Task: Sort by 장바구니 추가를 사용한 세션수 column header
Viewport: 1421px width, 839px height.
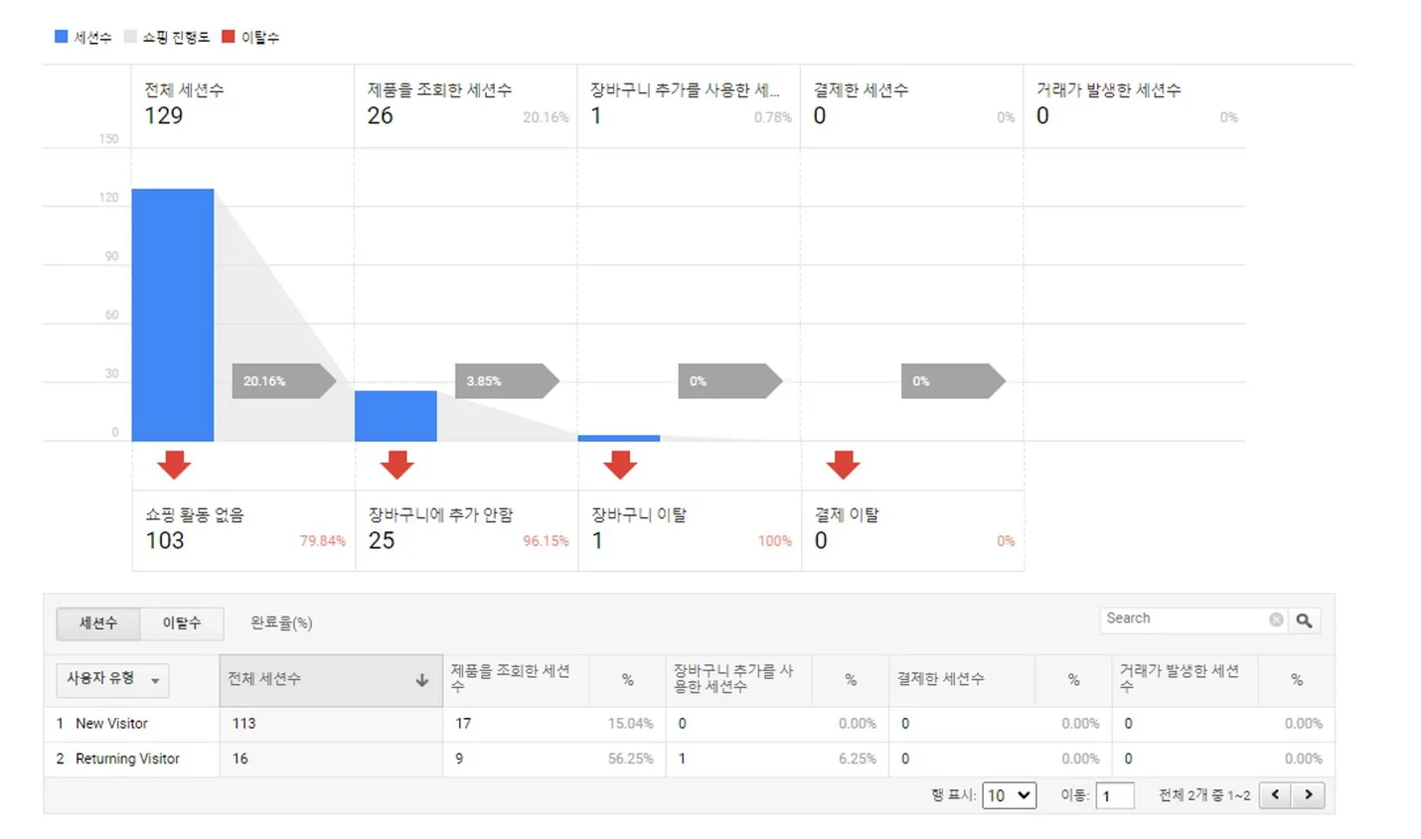Action: 738,679
